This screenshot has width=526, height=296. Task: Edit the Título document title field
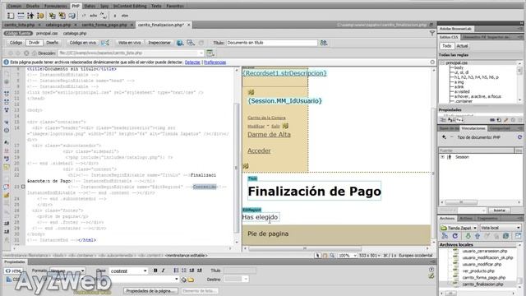tap(272, 43)
